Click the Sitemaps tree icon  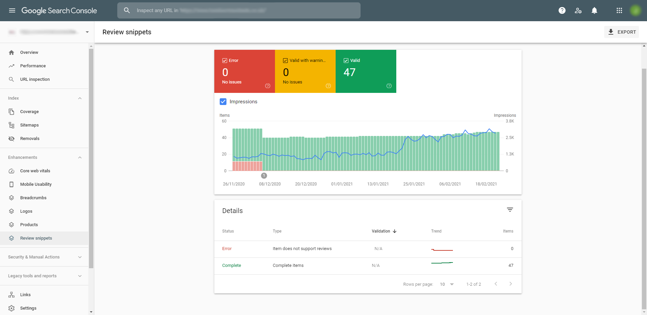pos(11,125)
